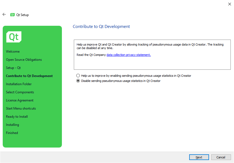Select the Finished step

coord(12,133)
